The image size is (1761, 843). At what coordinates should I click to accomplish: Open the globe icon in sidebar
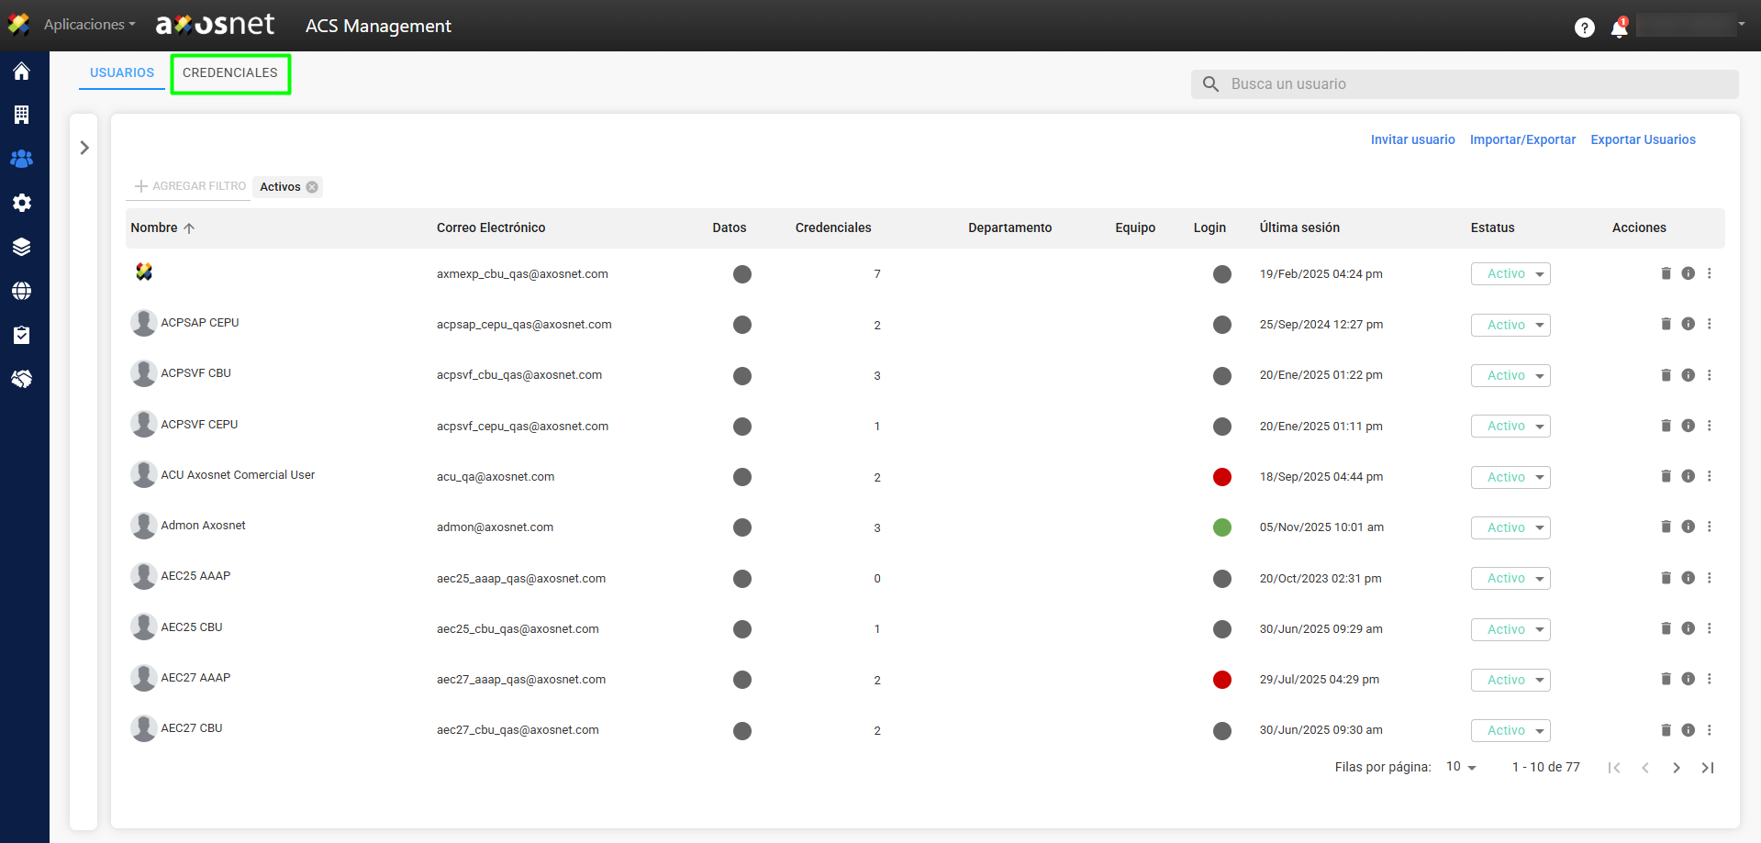(x=22, y=291)
